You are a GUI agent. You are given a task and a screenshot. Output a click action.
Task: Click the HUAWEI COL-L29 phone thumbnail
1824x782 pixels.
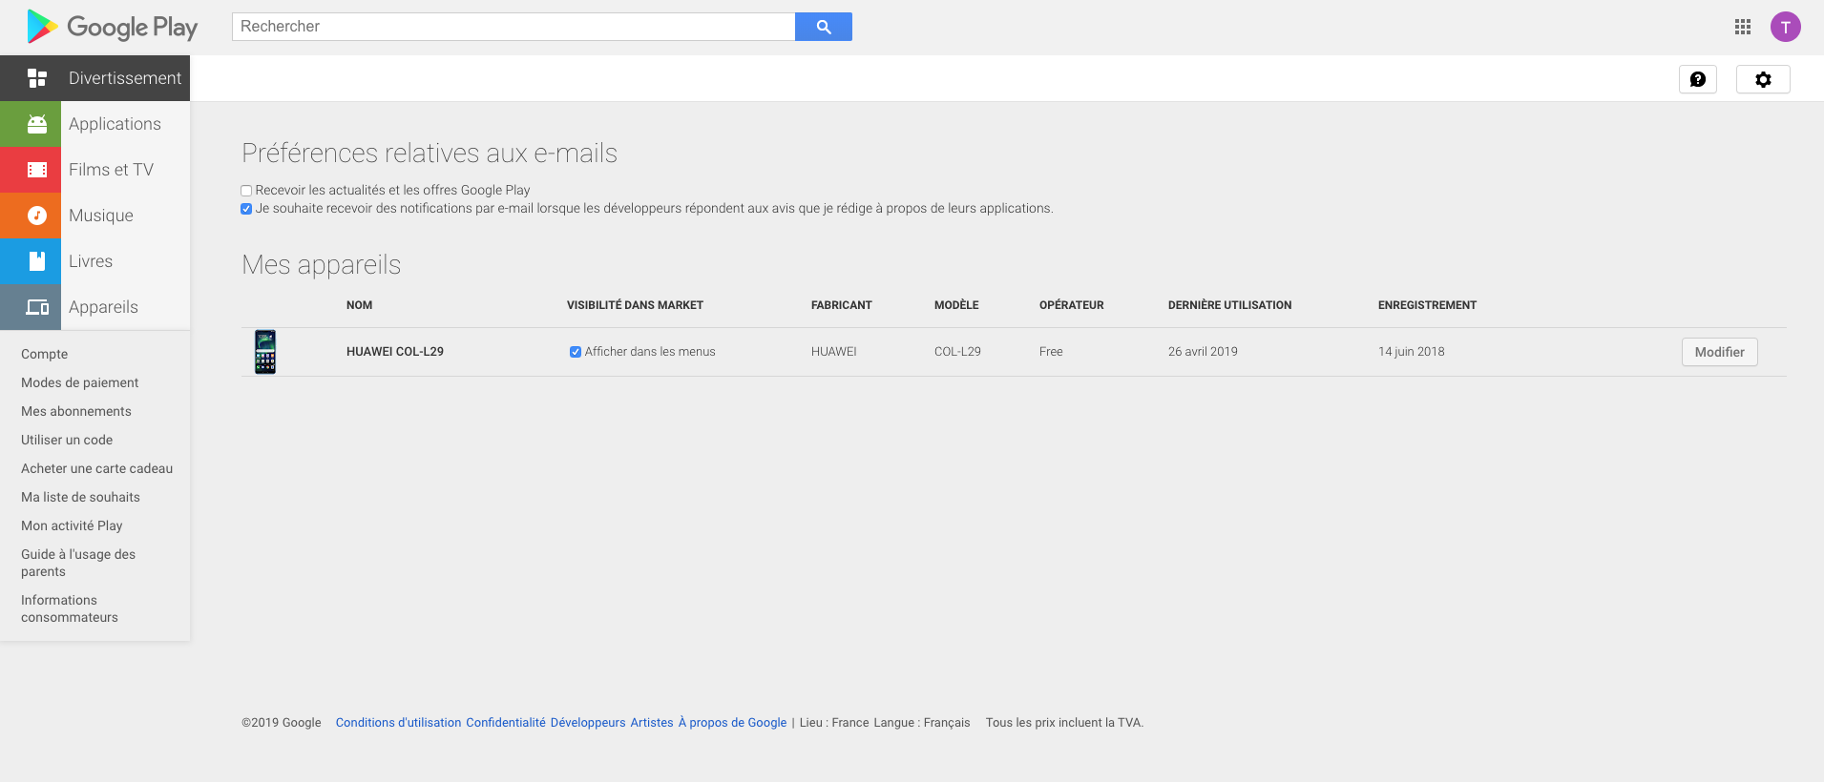coord(265,352)
